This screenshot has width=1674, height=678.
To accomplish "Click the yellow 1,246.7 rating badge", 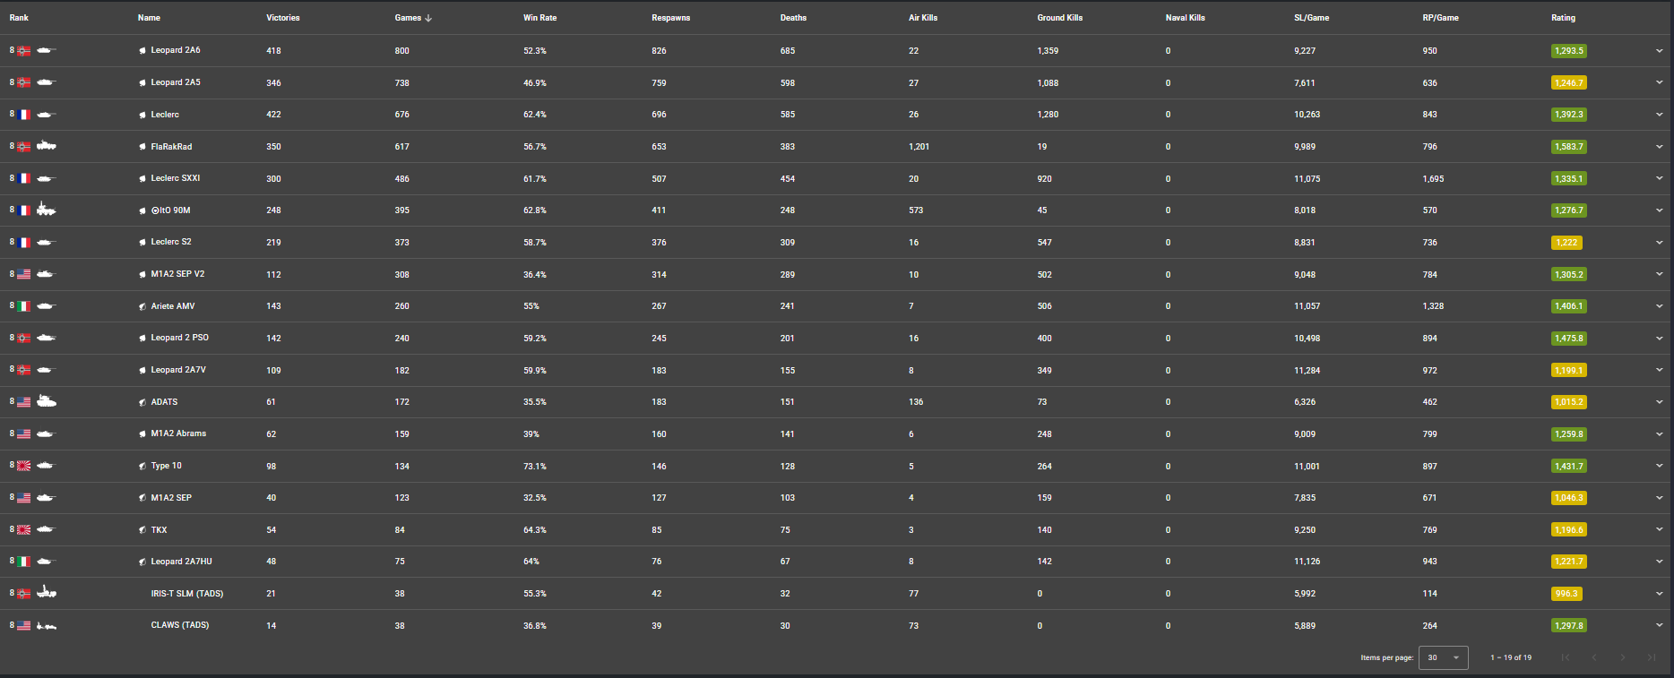I will click(1569, 83).
